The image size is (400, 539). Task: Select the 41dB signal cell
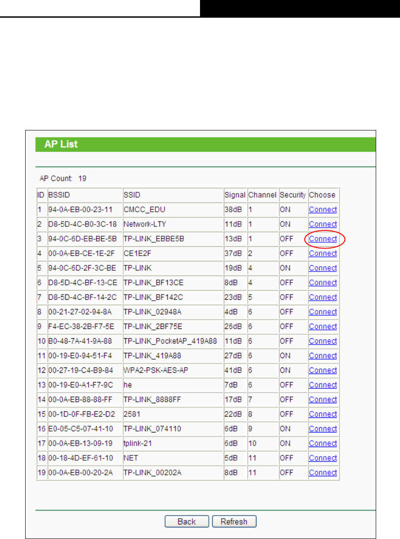click(233, 370)
